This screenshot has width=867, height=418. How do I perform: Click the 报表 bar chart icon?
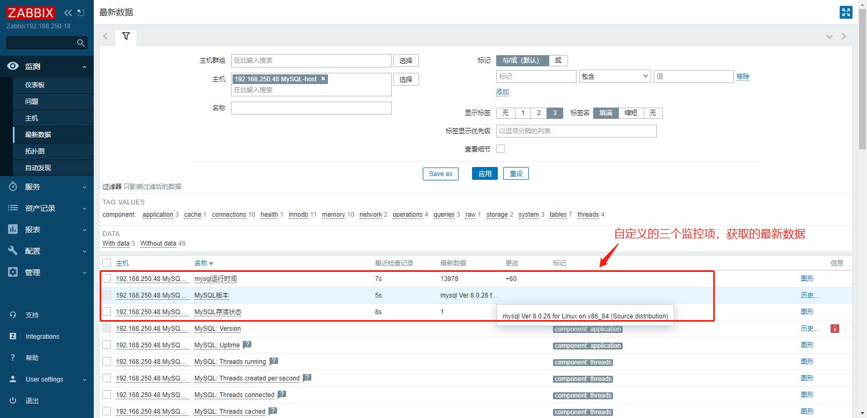[13, 230]
